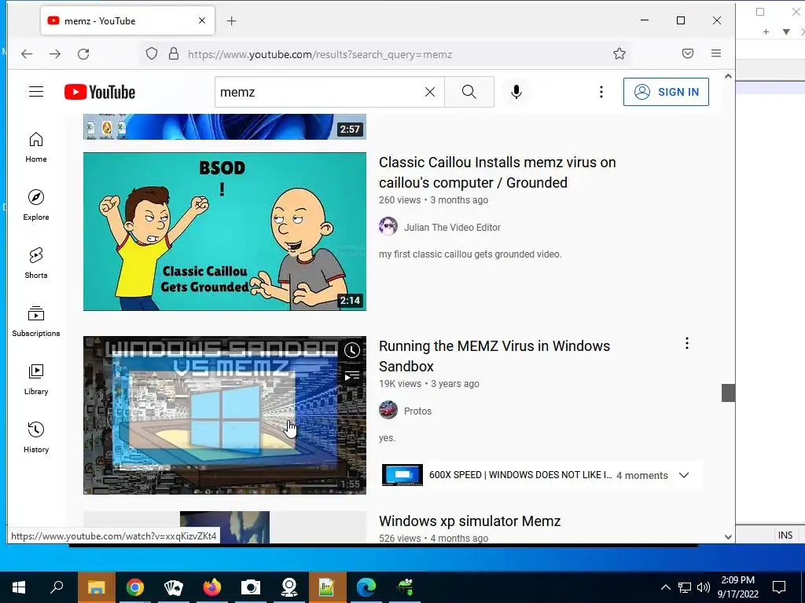Open Shorts in sidebar

36,263
